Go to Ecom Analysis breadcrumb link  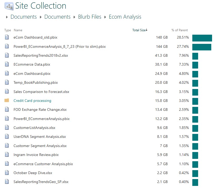point(125,17)
